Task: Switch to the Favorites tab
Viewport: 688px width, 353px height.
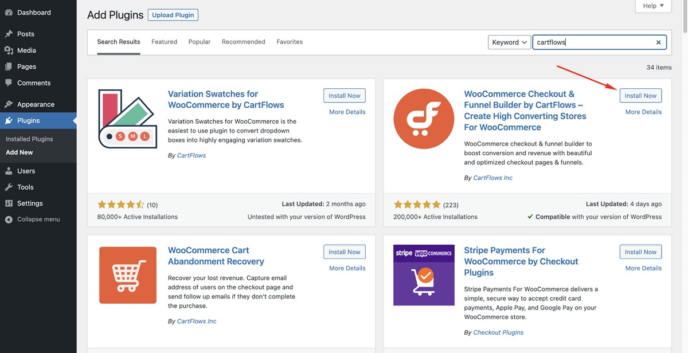Action: 290,42
